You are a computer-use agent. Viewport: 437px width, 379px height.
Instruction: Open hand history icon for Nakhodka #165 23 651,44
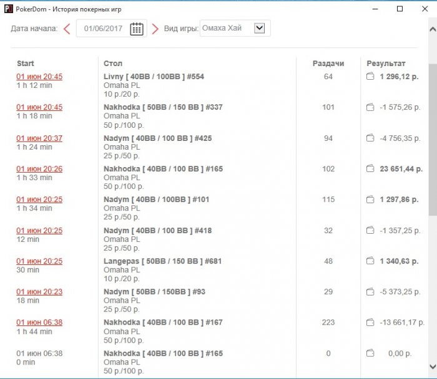(370, 169)
